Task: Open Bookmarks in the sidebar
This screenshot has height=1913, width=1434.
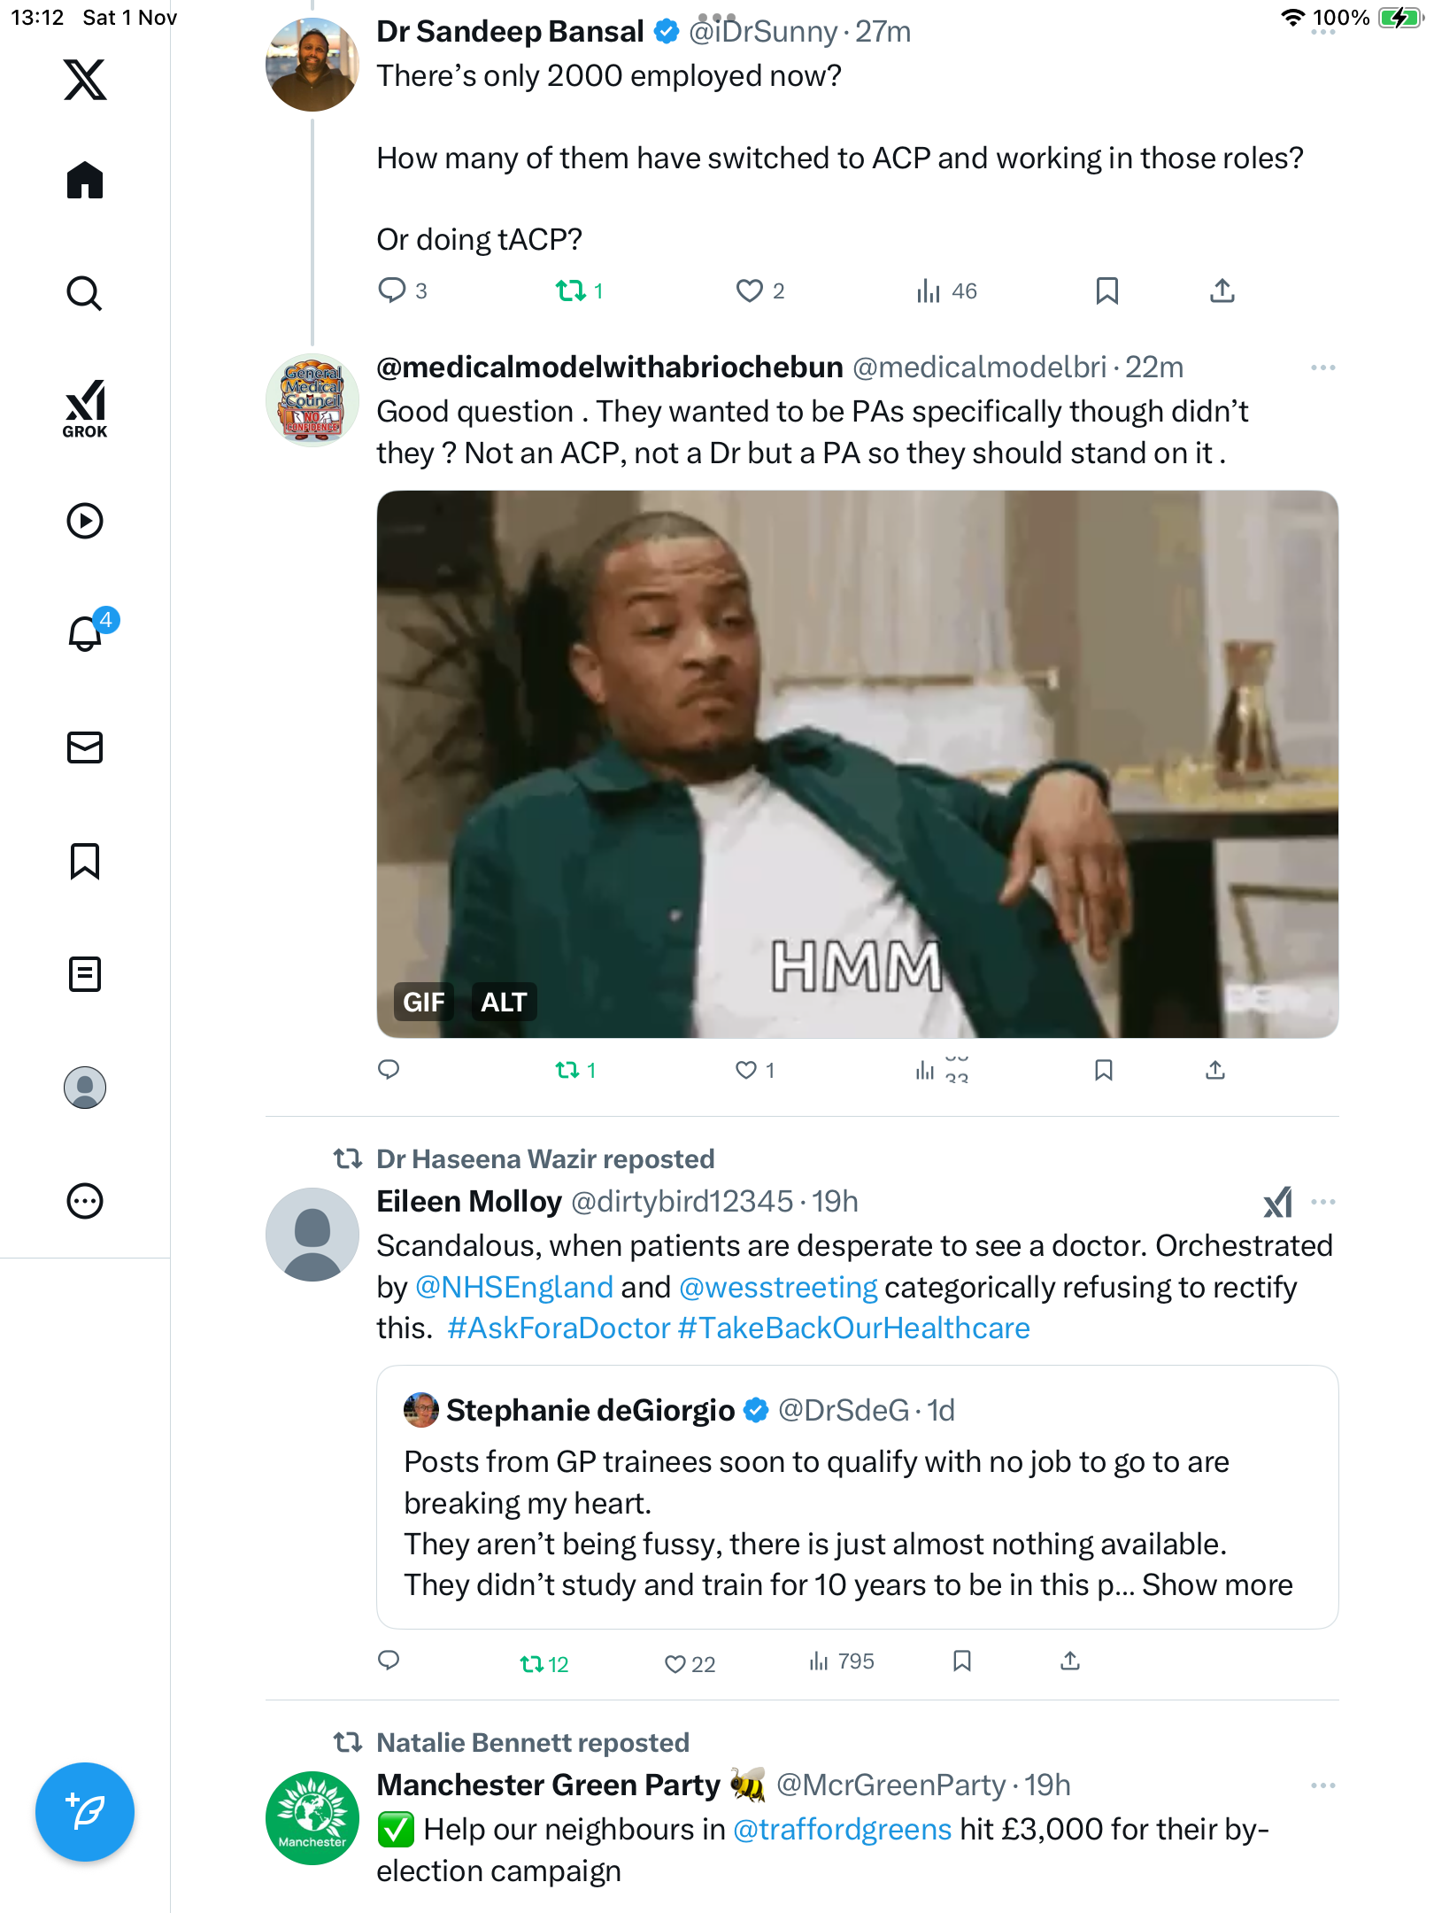Action: [x=85, y=861]
